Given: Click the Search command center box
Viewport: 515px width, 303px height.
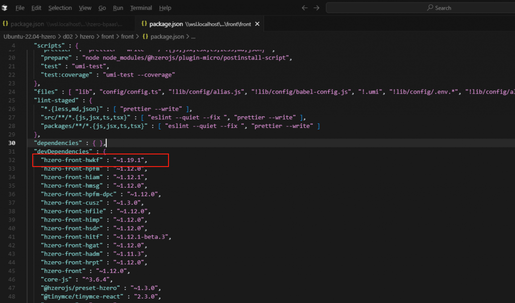Looking at the screenshot, I should [420, 8].
